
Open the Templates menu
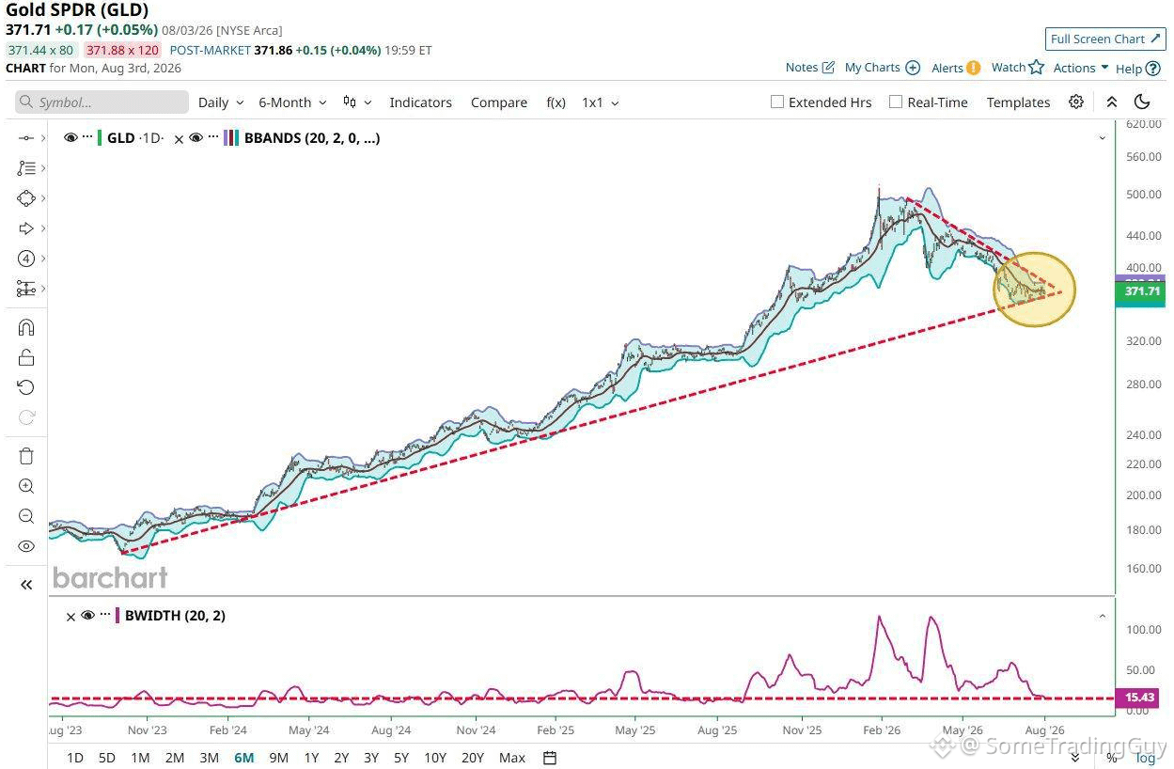click(1018, 102)
